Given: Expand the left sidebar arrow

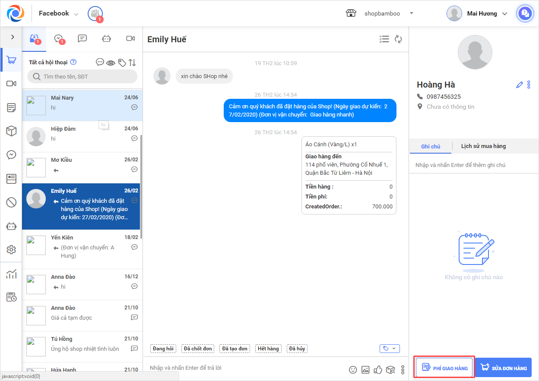Looking at the screenshot, I should coord(12,37).
